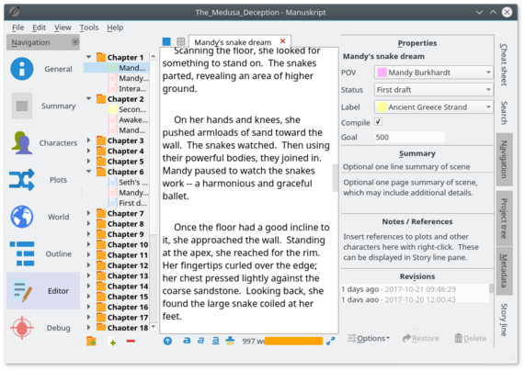The height and width of the screenshot is (371, 525).
Task: Click the orange word count progress bar
Action: (x=293, y=342)
